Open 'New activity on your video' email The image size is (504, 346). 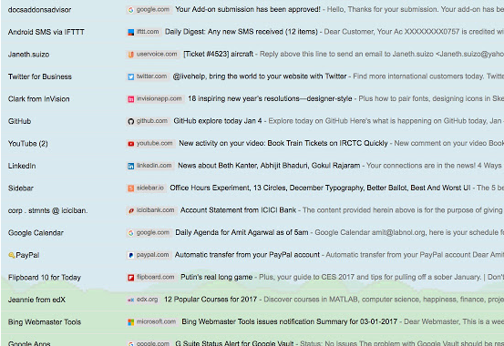coord(283,143)
